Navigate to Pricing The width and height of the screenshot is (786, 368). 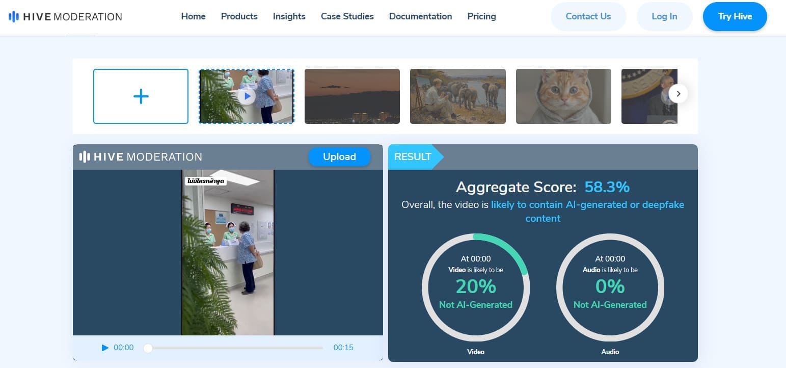tap(481, 16)
